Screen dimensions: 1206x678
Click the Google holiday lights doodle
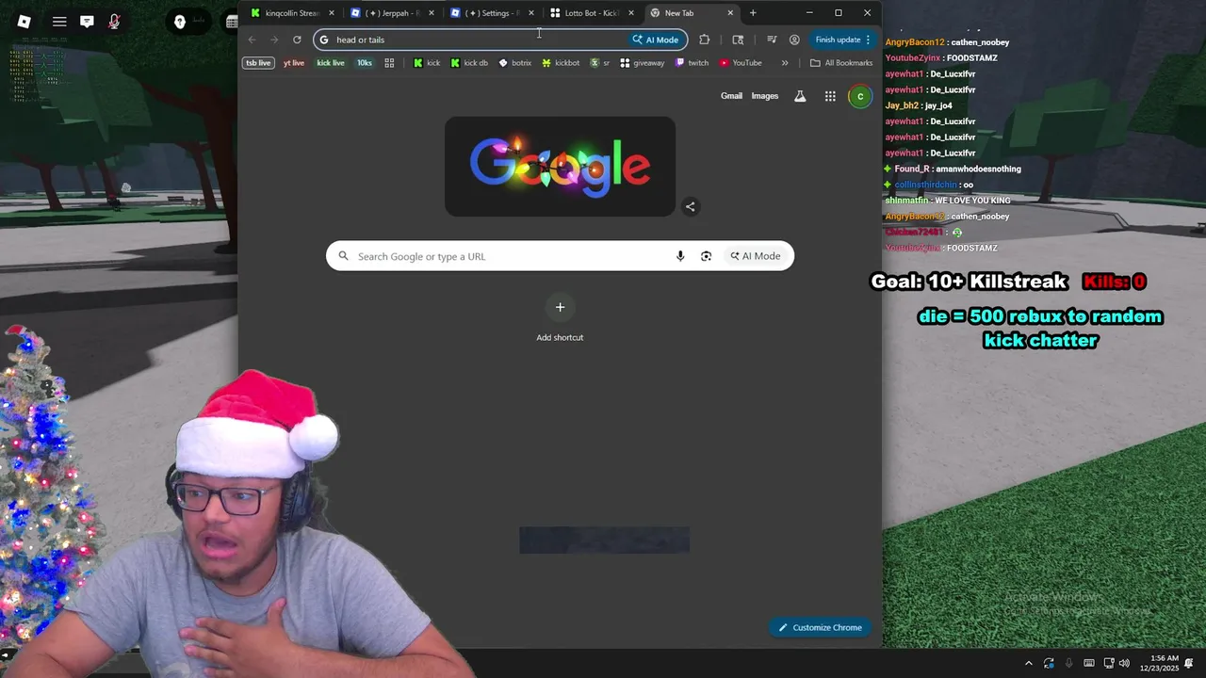point(560,167)
